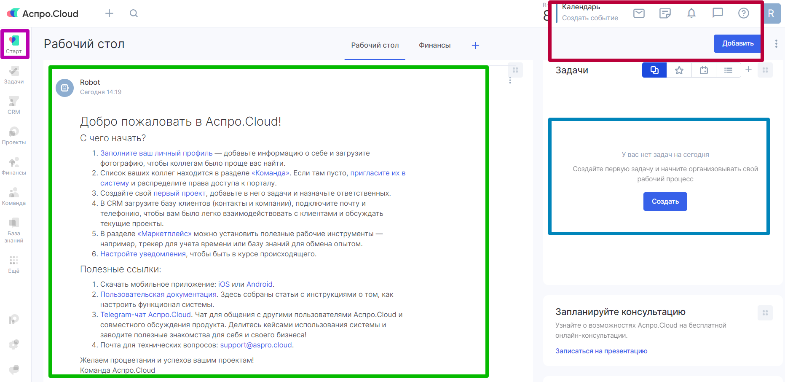Open the chat messages icon
Viewport: 785px width, 382px height.
coord(718,13)
